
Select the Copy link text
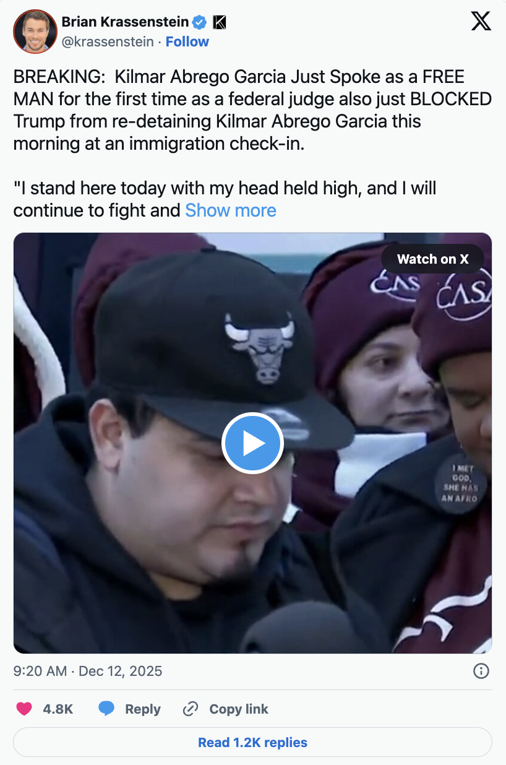pyautogui.click(x=239, y=709)
